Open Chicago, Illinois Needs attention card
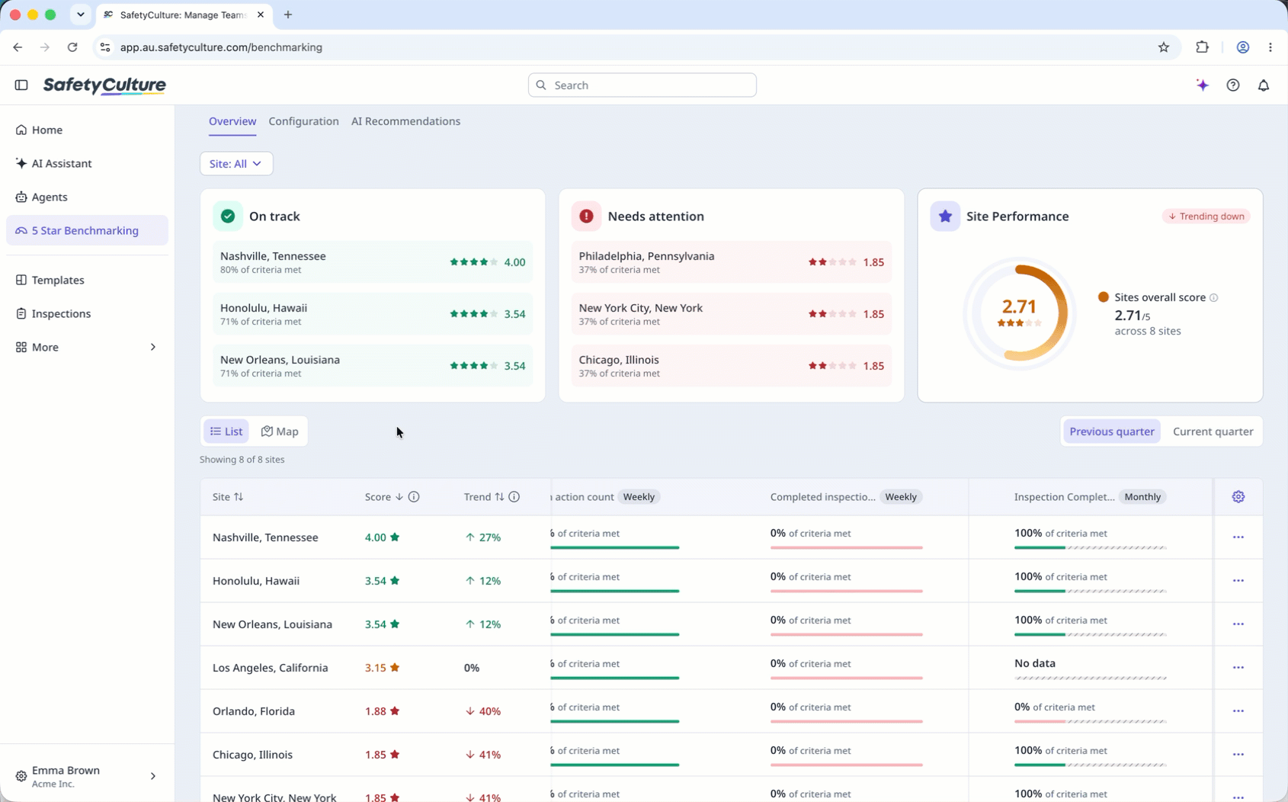 click(732, 366)
